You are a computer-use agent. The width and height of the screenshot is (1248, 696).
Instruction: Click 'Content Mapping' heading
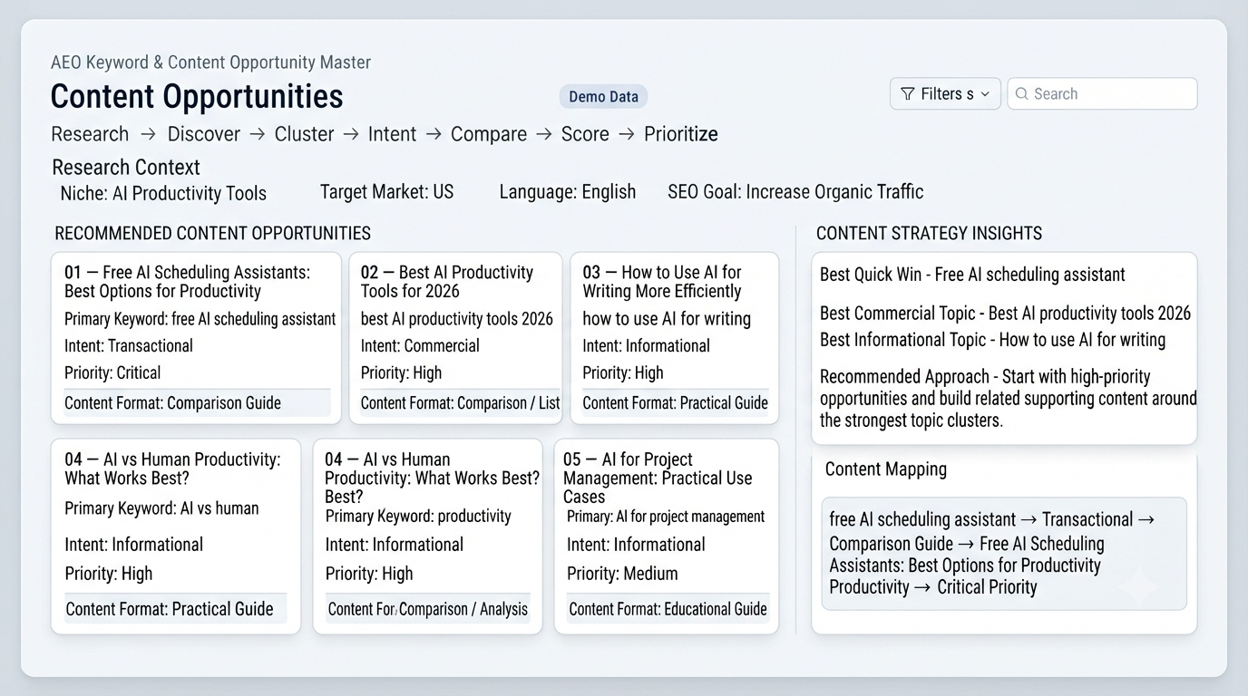(x=885, y=469)
